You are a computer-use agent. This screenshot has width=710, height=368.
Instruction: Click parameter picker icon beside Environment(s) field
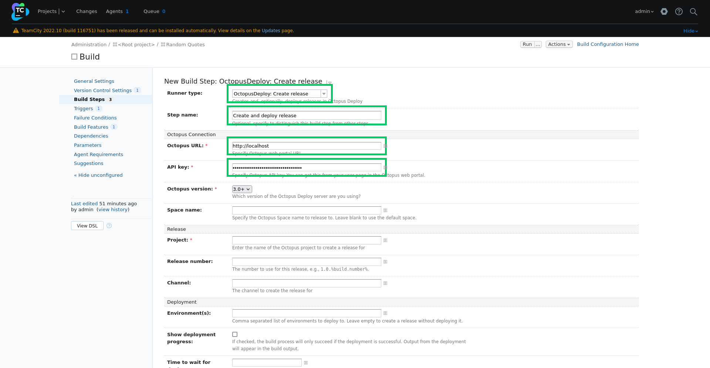click(385, 313)
